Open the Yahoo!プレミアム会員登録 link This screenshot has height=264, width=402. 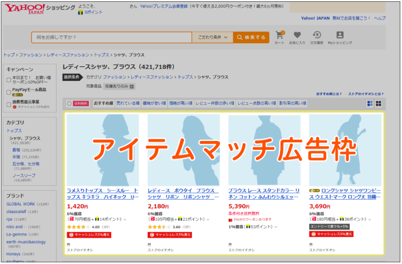(164, 6)
